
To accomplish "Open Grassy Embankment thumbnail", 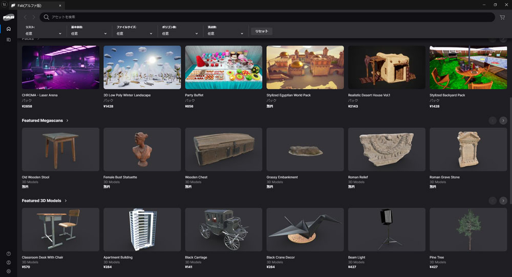I will (305, 149).
